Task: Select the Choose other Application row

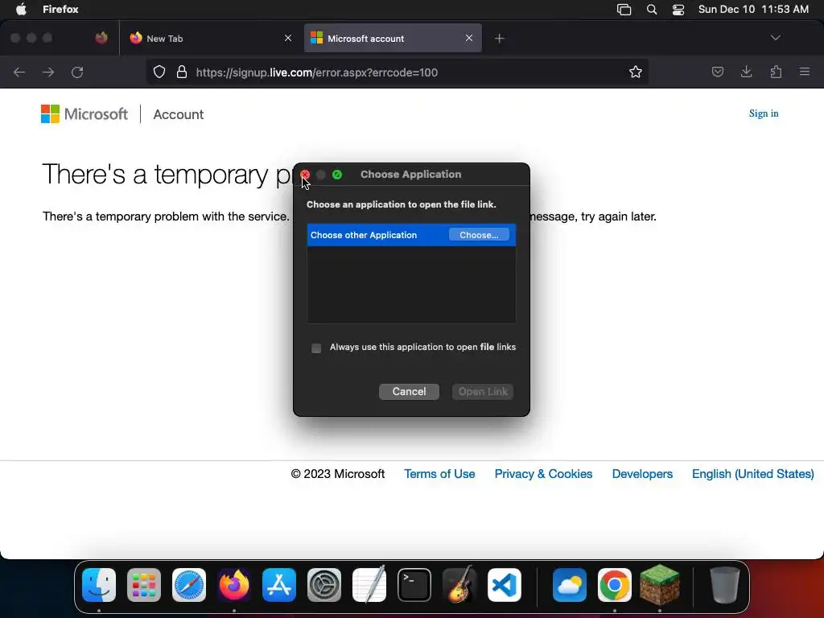Action: click(411, 235)
